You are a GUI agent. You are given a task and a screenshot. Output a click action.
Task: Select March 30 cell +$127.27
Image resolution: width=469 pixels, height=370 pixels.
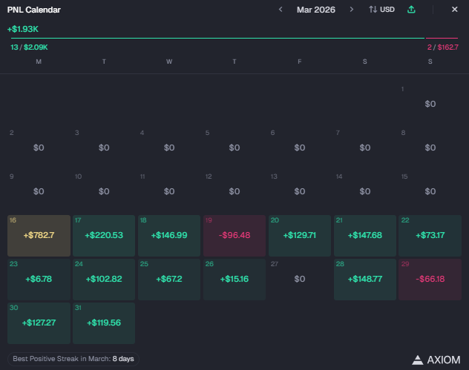pyautogui.click(x=39, y=323)
